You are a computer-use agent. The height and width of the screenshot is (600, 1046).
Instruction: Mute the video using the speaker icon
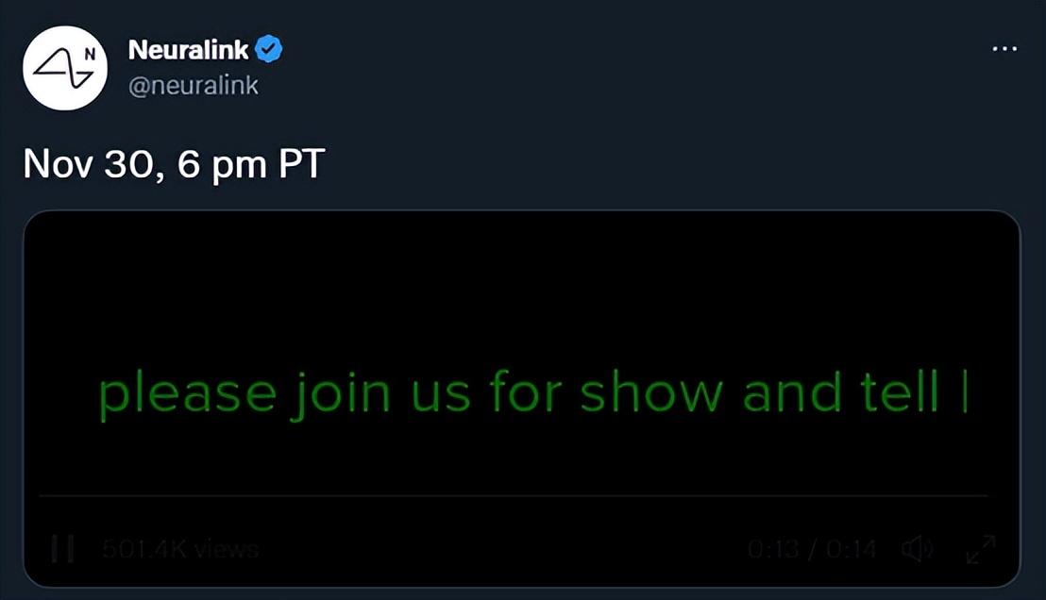point(917,548)
